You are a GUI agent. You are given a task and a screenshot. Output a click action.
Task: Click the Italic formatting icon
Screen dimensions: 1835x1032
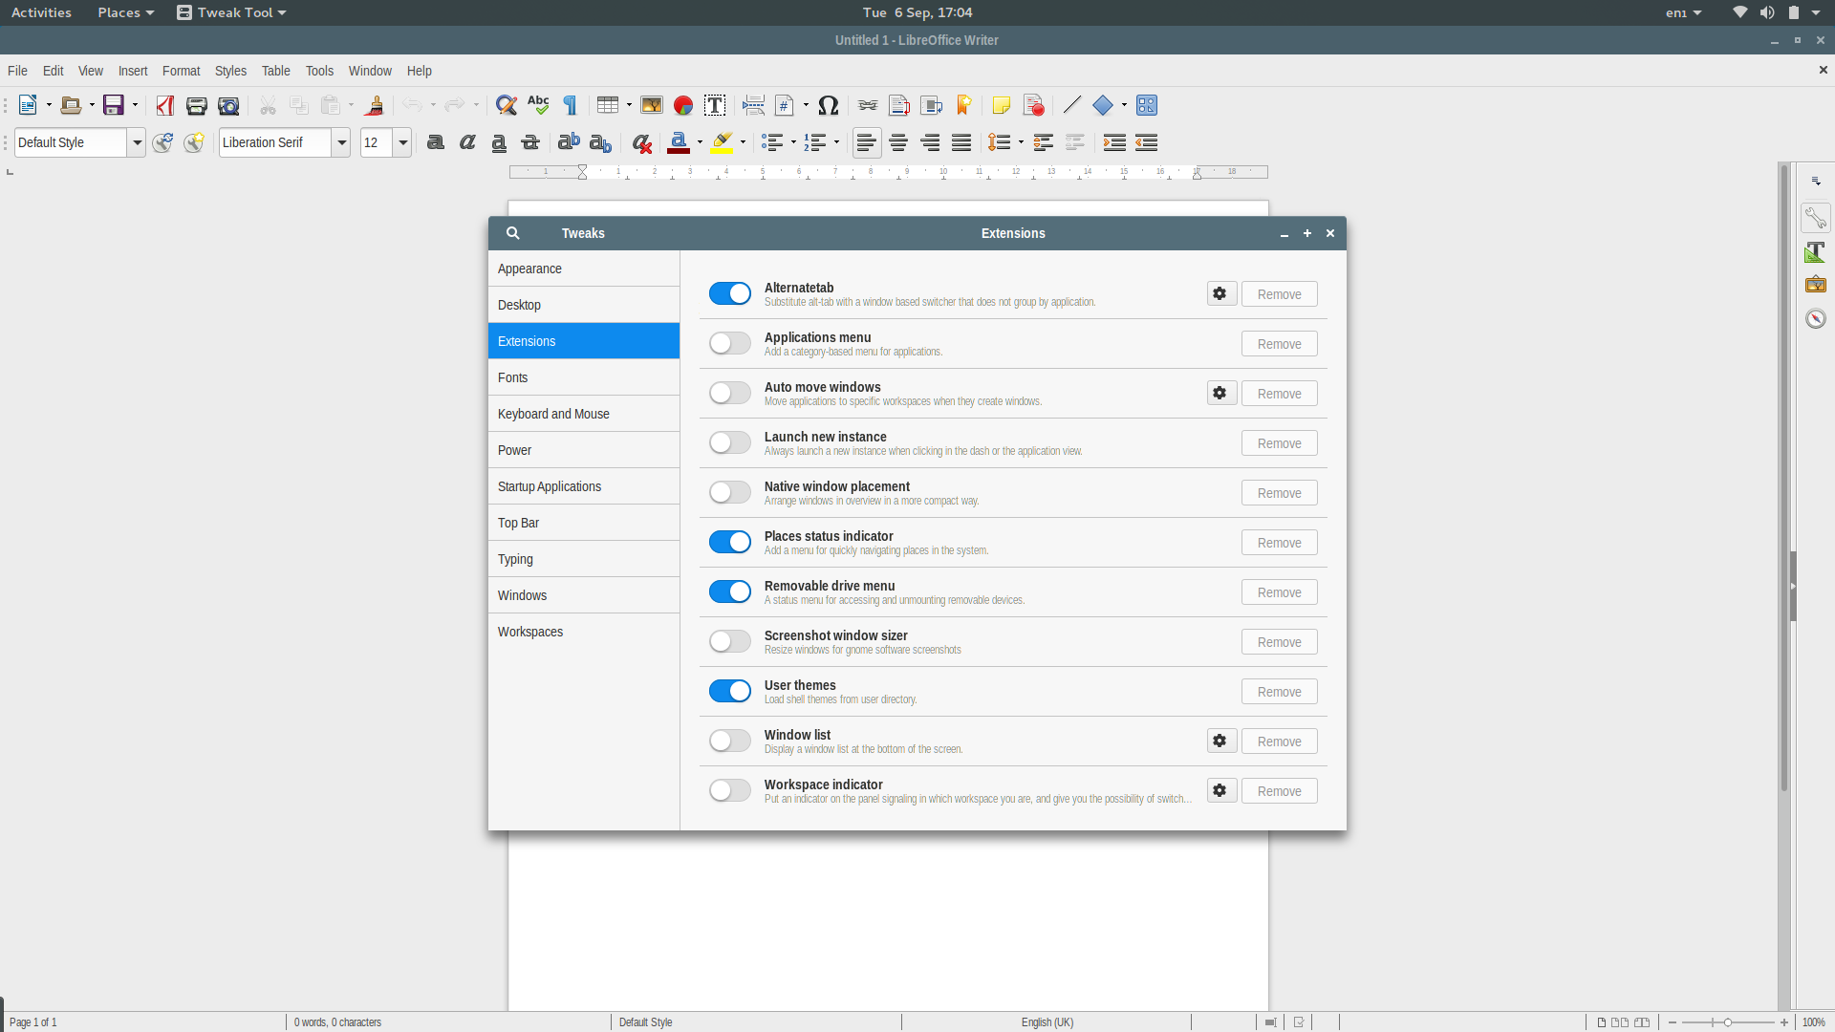click(467, 142)
